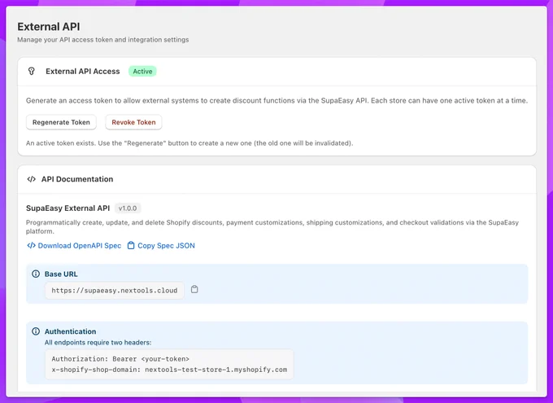
Task: Open the Download OpenAPI Spec link
Action: click(80, 246)
